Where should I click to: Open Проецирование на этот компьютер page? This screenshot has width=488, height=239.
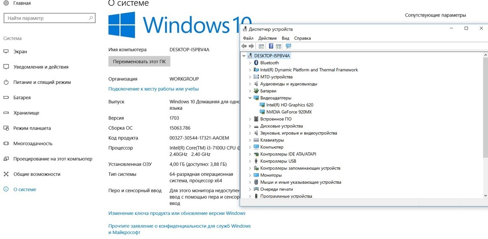tap(53, 159)
